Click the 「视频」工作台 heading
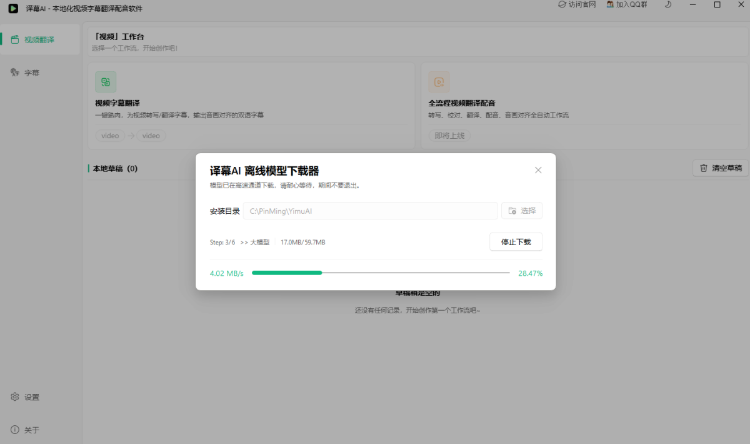This screenshot has height=444, width=750. coord(118,37)
